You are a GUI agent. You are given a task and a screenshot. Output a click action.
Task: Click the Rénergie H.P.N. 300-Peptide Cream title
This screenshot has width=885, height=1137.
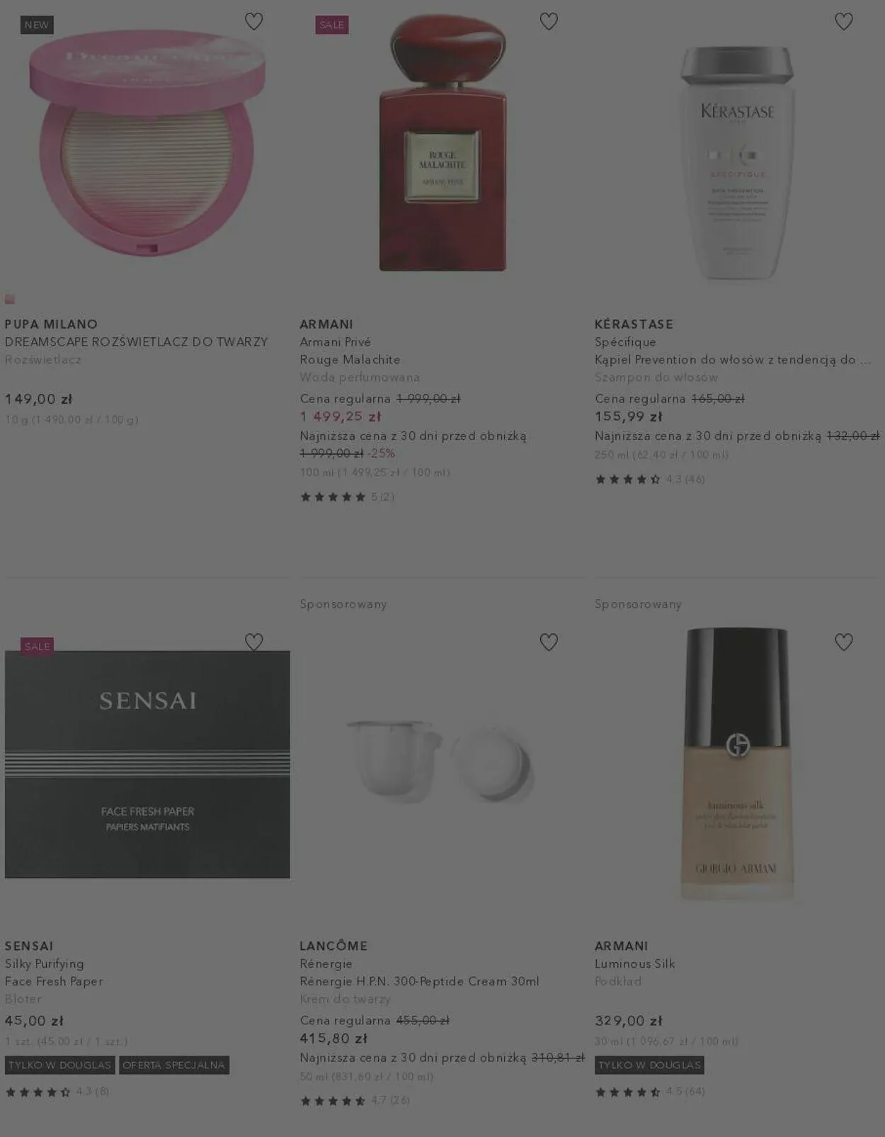point(419,981)
